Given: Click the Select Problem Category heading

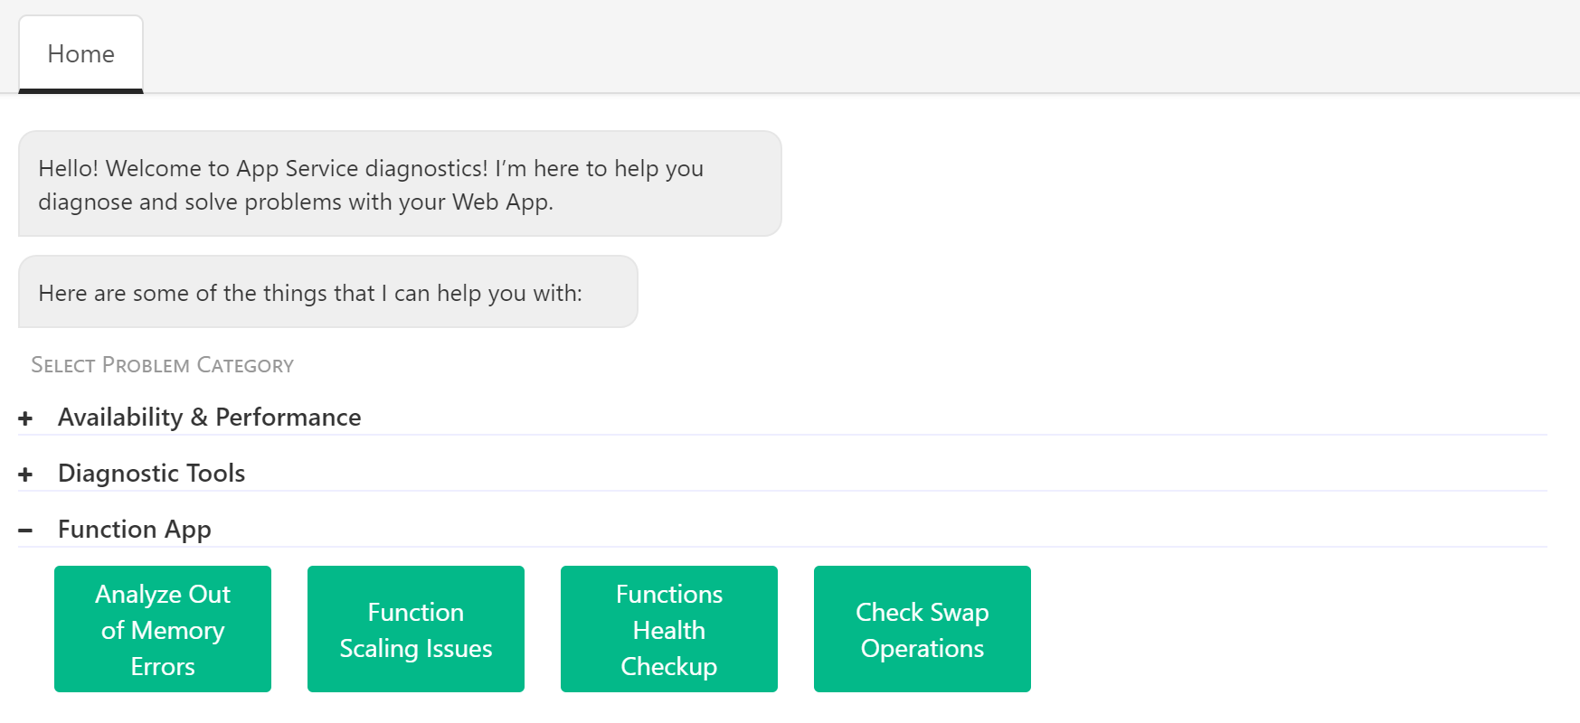Looking at the screenshot, I should pyautogui.click(x=163, y=365).
